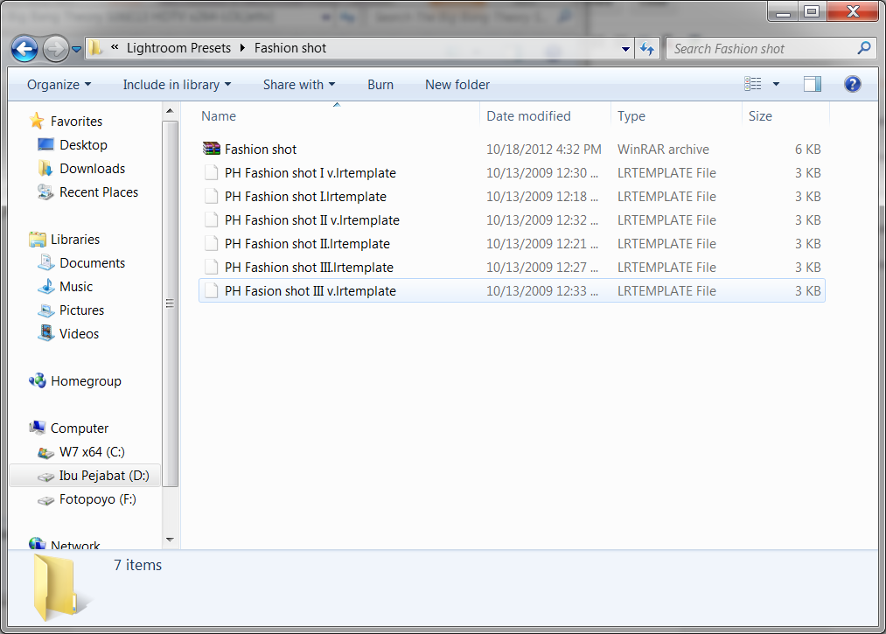Show hidden breadcrumb parents via the chevrons
The image size is (886, 634).
pyautogui.click(x=115, y=47)
